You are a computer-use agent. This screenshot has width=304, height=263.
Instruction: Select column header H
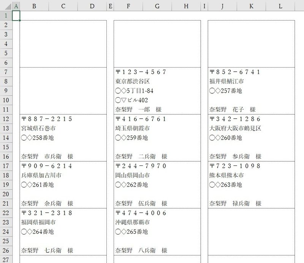click(x=186, y=6)
